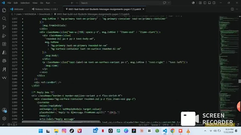Open the Run and Debug view
This screenshot has width=241, height=135.
pyautogui.click(x=4, y=36)
